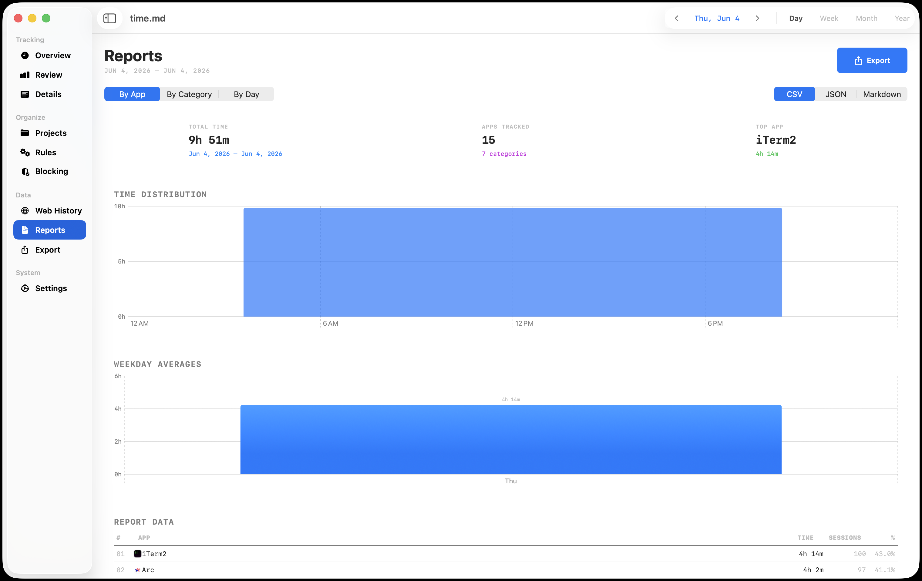Open the Overview sidebar item
Image resolution: width=922 pixels, height=581 pixels.
click(x=50, y=55)
